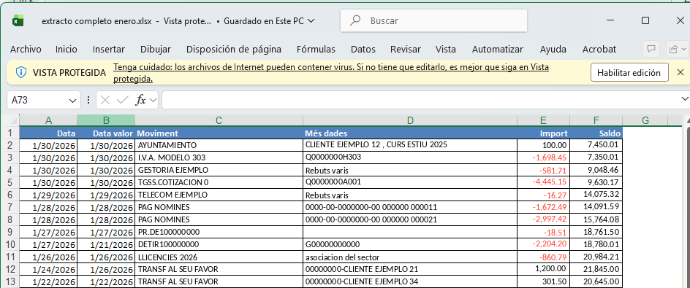The image size is (690, 288).
Task: Select column E header
Action: coord(544,120)
